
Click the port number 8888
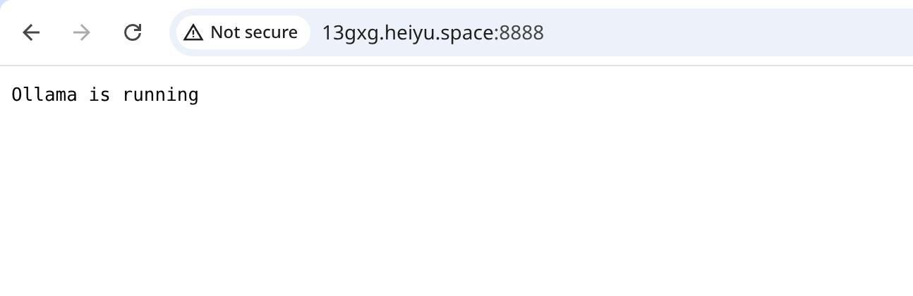point(521,32)
